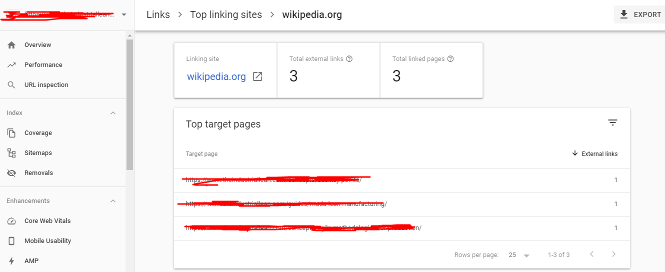Click the Sitemaps tree icon
The image size is (665, 272).
click(12, 153)
